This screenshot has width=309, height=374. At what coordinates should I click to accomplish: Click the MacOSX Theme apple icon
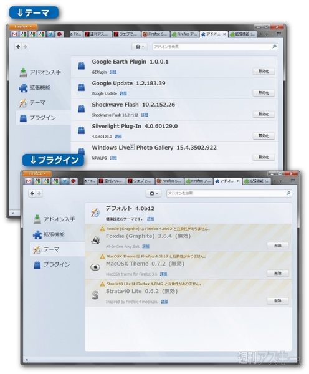(95, 267)
